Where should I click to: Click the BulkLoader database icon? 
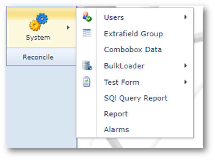point(87,66)
